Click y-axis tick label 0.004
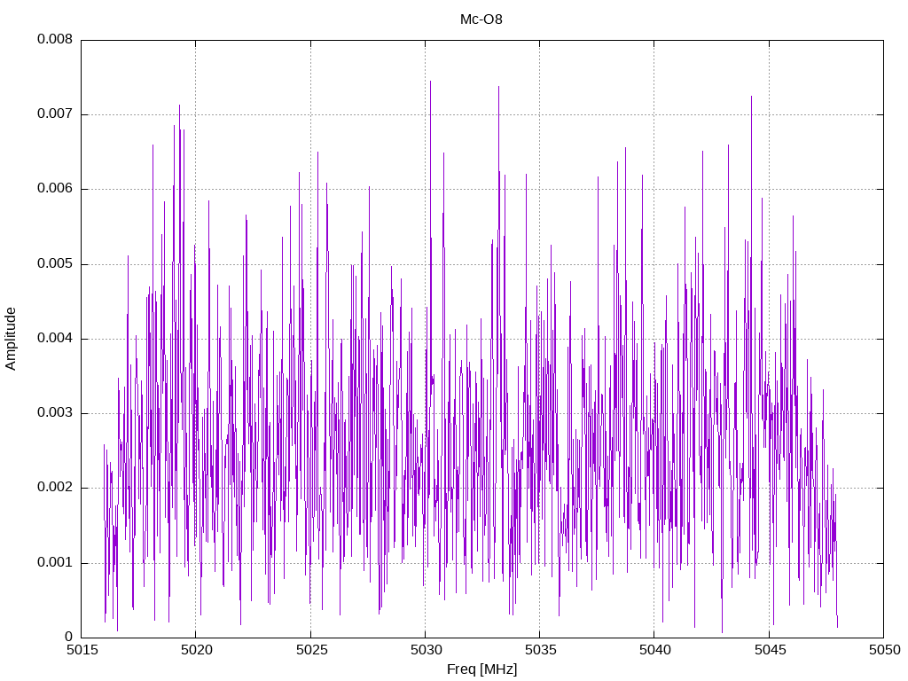The height and width of the screenshot is (681, 908). [55, 338]
